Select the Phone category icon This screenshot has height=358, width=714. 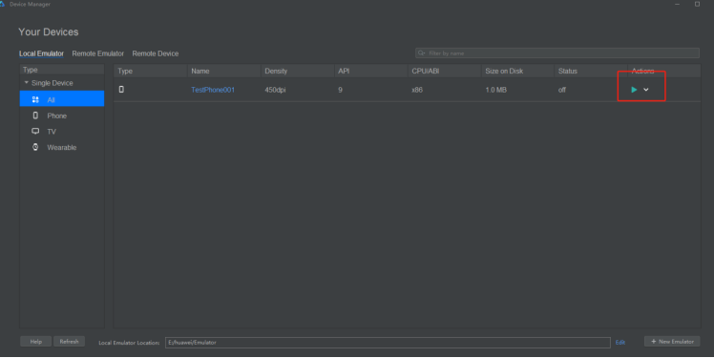(x=35, y=116)
